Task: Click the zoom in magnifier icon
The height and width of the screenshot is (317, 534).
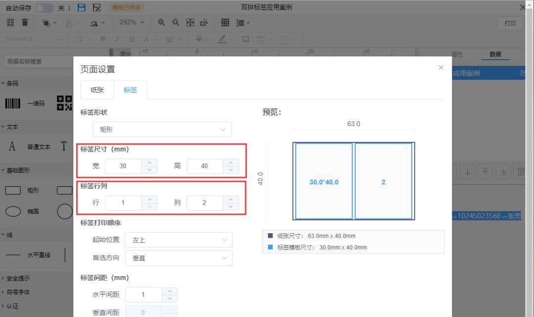Action: pos(161,22)
